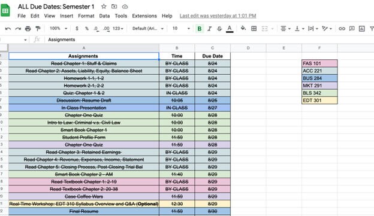The height and width of the screenshot is (216, 374).
Task: Click the print icon
Action: pyautogui.click(x=28, y=29)
